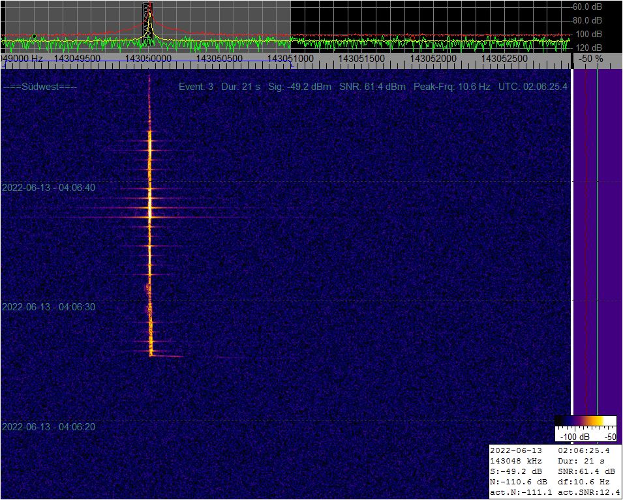This screenshot has height=500, width=623.
Task: Click the 143052000 frequency axis label
Action: (433, 59)
